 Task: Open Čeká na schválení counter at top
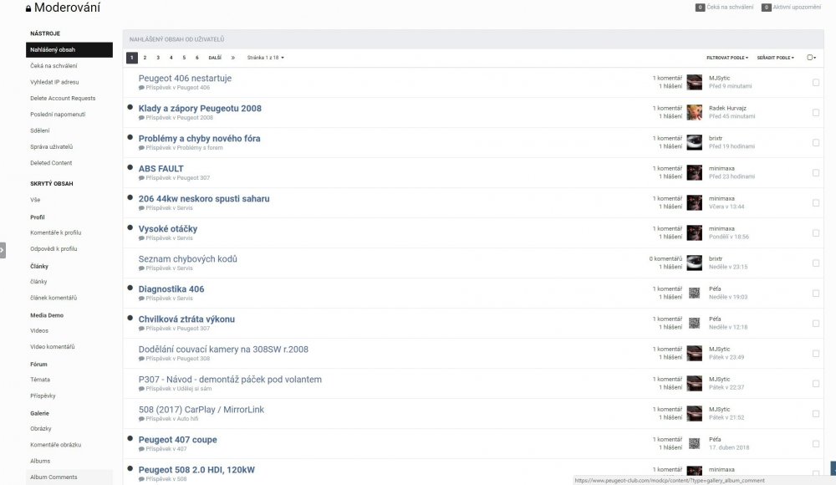point(725,8)
